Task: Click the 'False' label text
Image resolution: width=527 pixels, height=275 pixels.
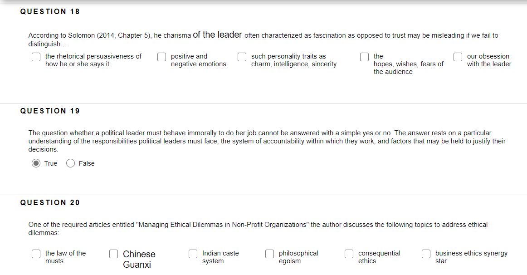Action: 87,163
